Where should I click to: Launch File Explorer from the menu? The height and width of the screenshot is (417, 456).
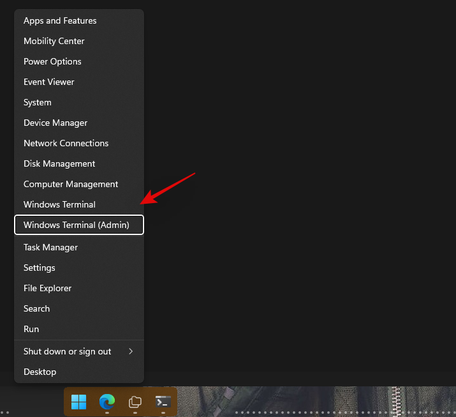click(48, 288)
